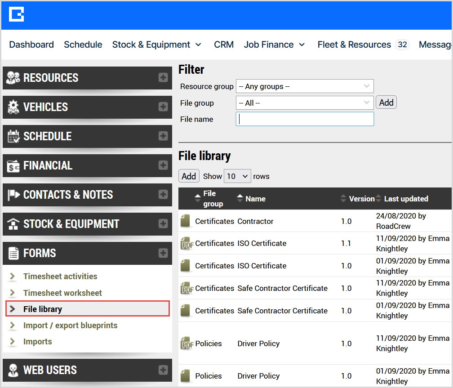Image resolution: width=453 pixels, height=388 pixels.
Task: Click the PDF icon for ISO Certificate 1.1
Action: tap(186, 243)
